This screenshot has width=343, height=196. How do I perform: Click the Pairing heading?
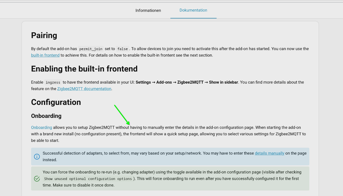click(x=44, y=35)
